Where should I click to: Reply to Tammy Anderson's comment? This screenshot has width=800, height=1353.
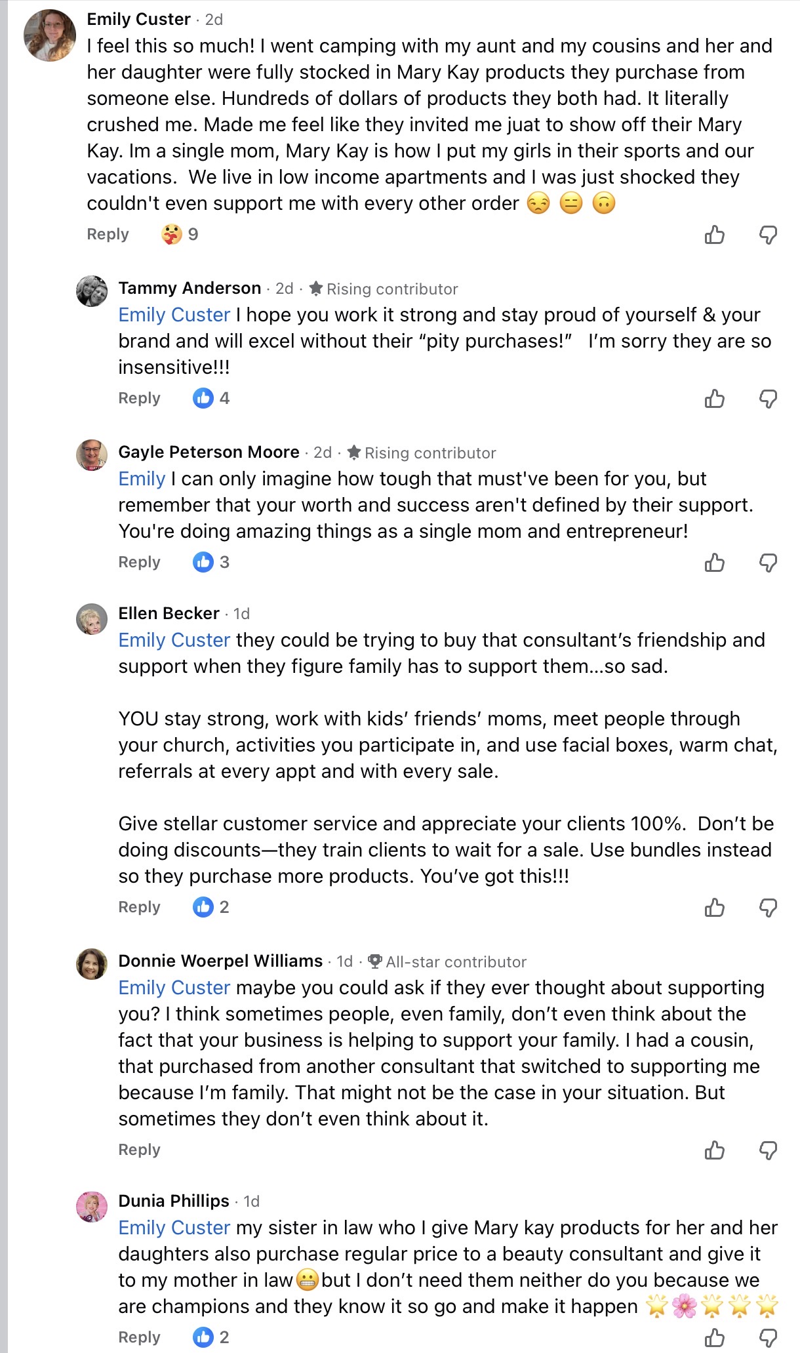139,398
